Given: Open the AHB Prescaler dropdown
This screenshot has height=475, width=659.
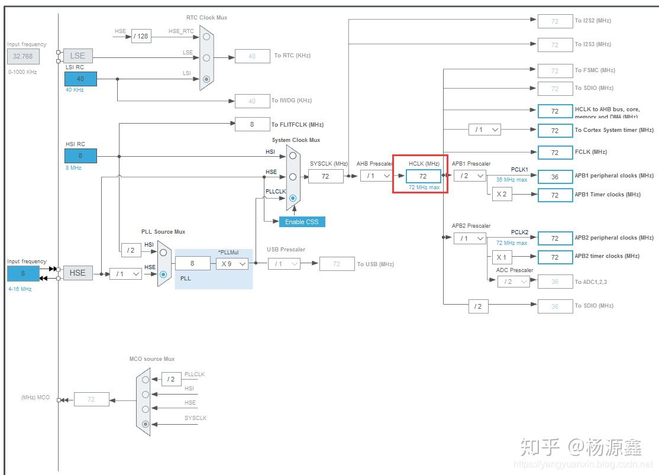Looking at the screenshot, I should coord(377,176).
